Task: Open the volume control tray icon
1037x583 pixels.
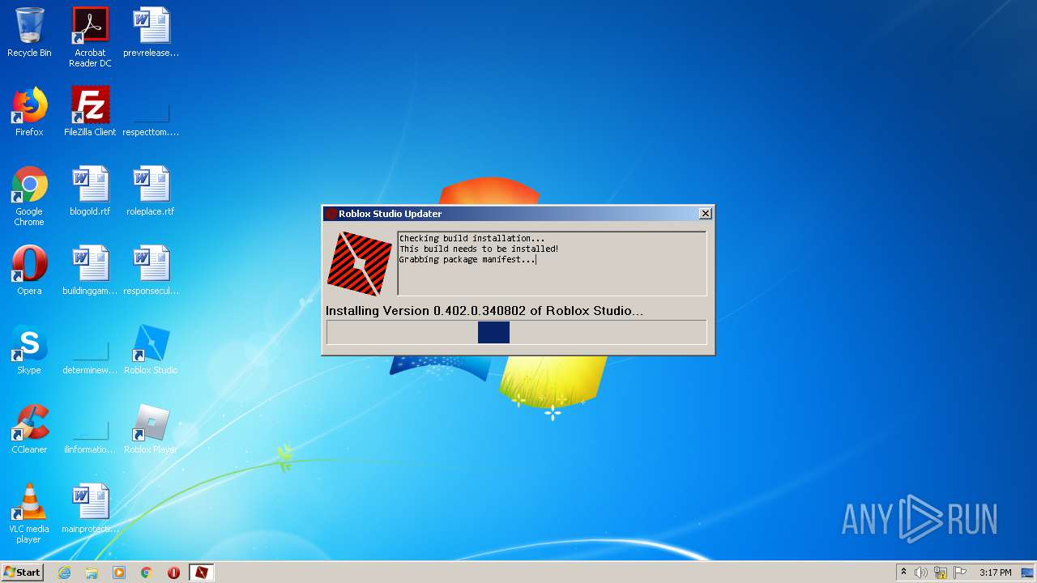Action: pos(921,572)
